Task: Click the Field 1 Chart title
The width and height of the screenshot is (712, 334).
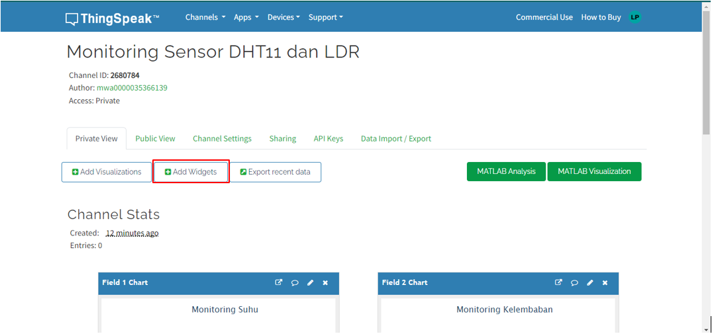Action: pyautogui.click(x=125, y=282)
